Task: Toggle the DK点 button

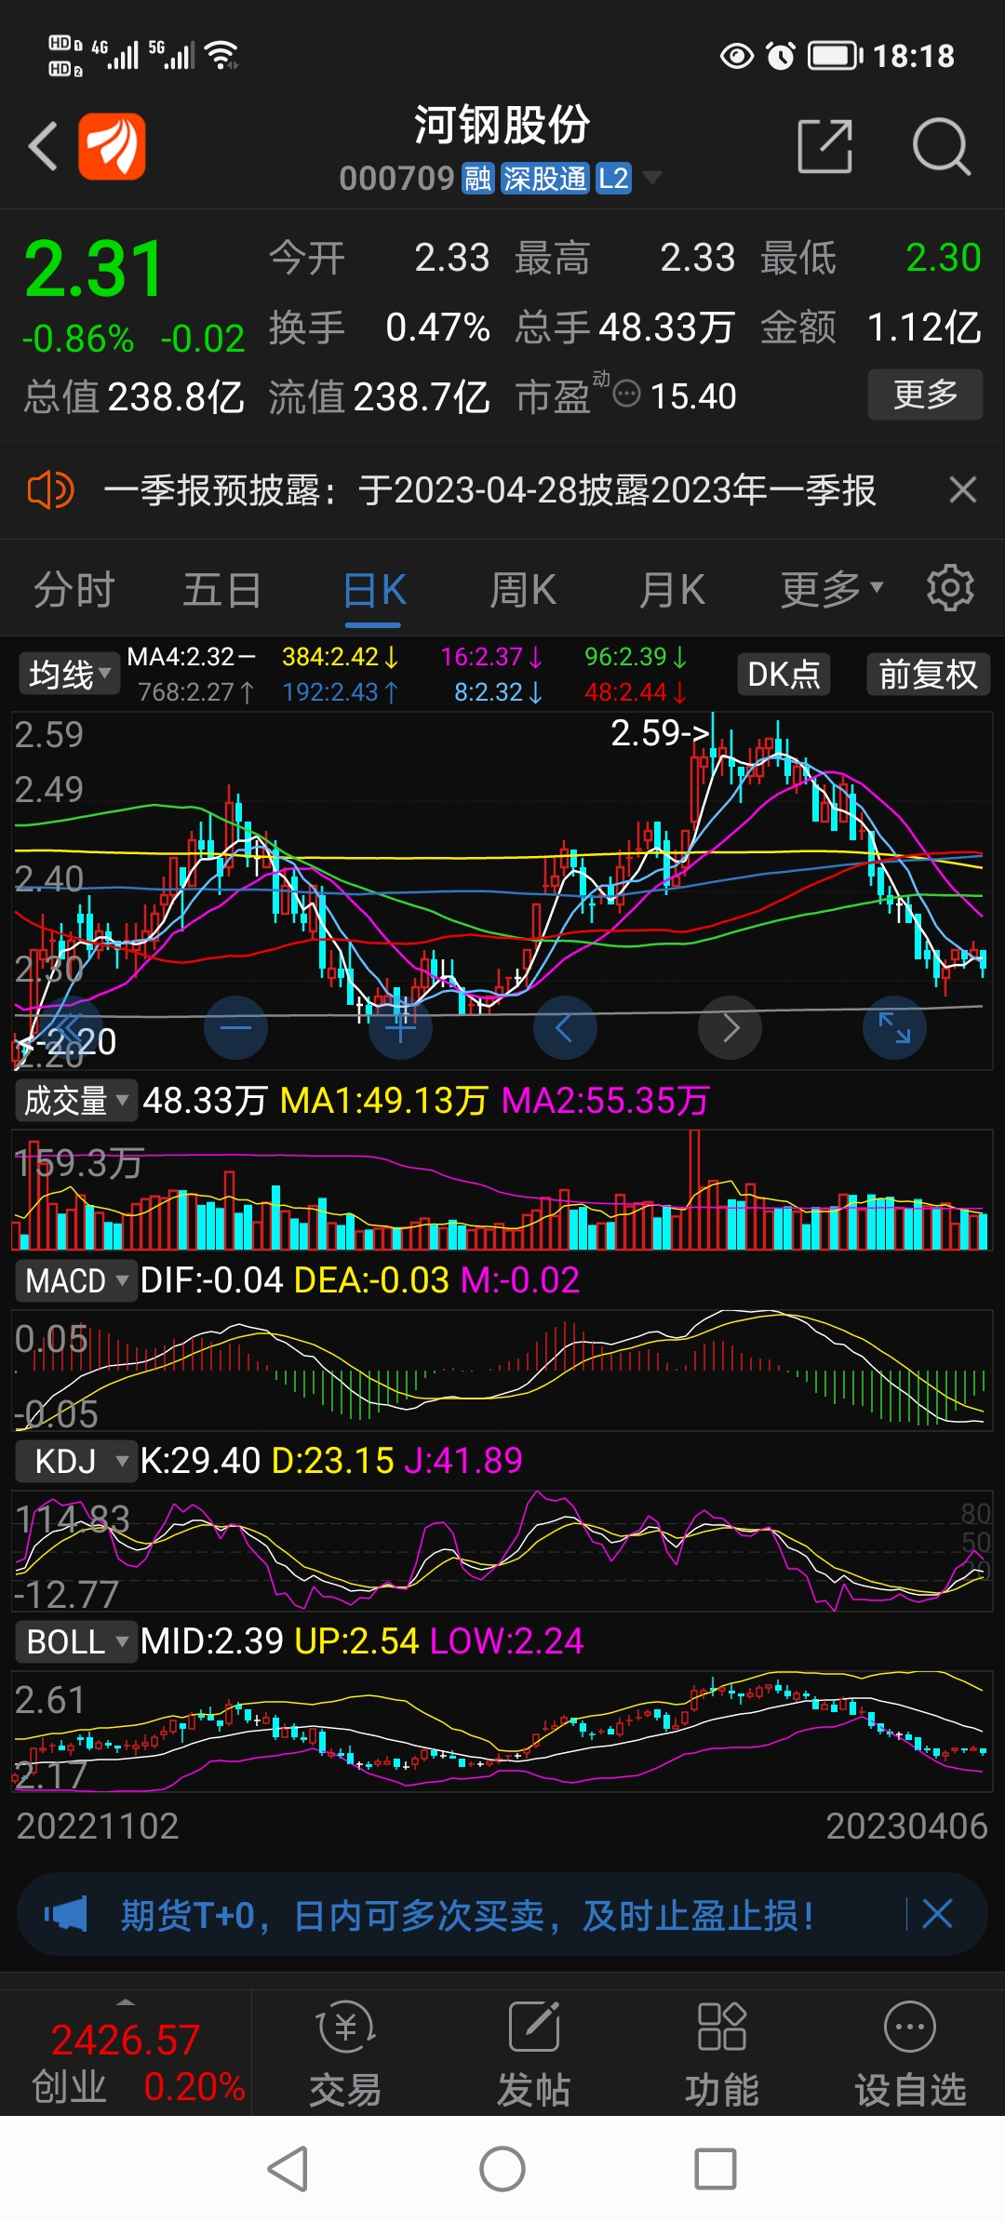Action: coord(784,674)
